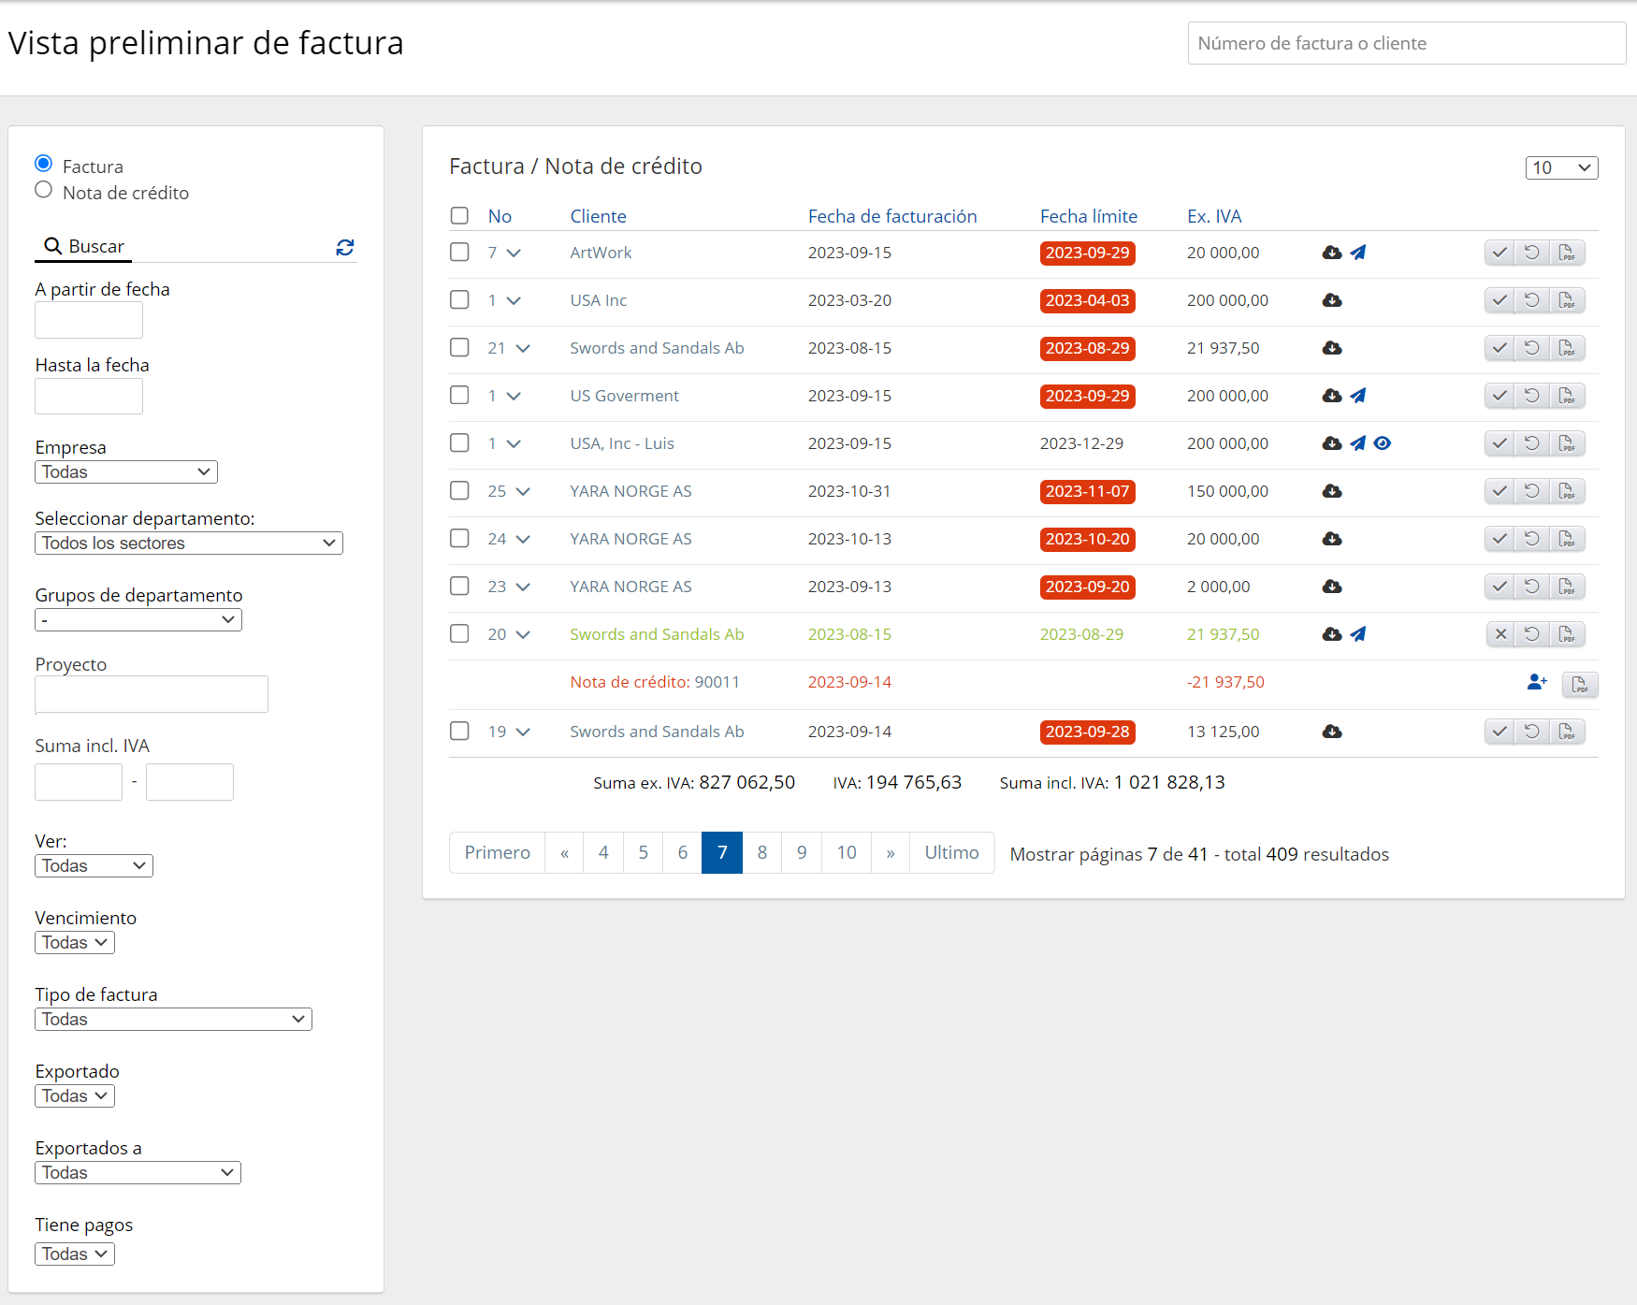Open the YARA NORGE AS client link for invoice 24
The image size is (1637, 1305).
(630, 539)
